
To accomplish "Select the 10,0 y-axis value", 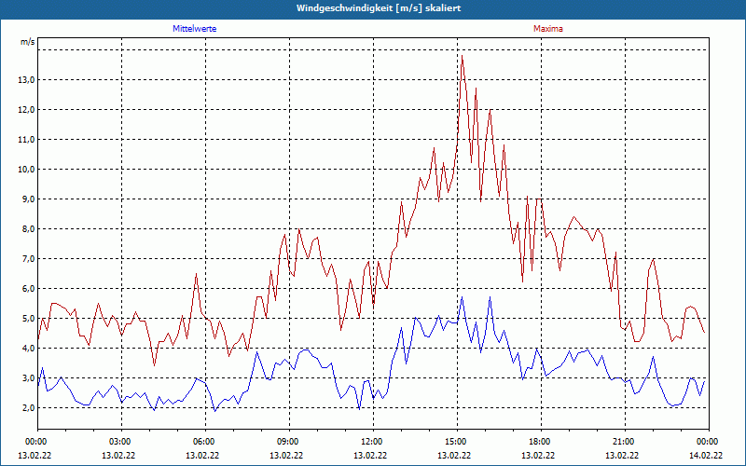I will (x=26, y=170).
